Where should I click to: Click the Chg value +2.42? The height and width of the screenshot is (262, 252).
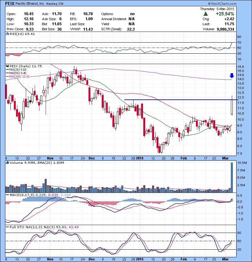(229, 19)
